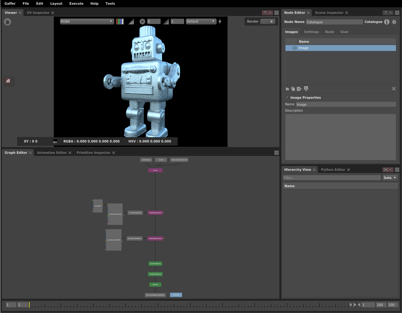Switch to the Node tab in Node Editor
The width and height of the screenshot is (402, 313).
click(329, 32)
